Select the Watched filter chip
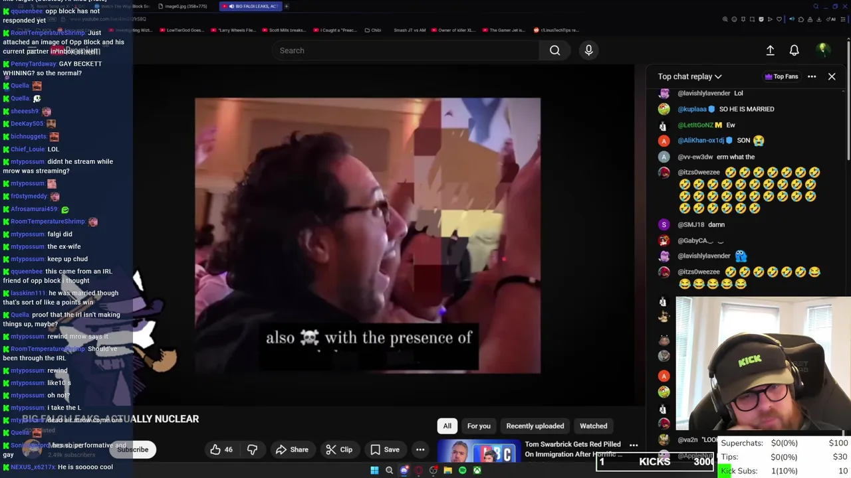 click(594, 426)
